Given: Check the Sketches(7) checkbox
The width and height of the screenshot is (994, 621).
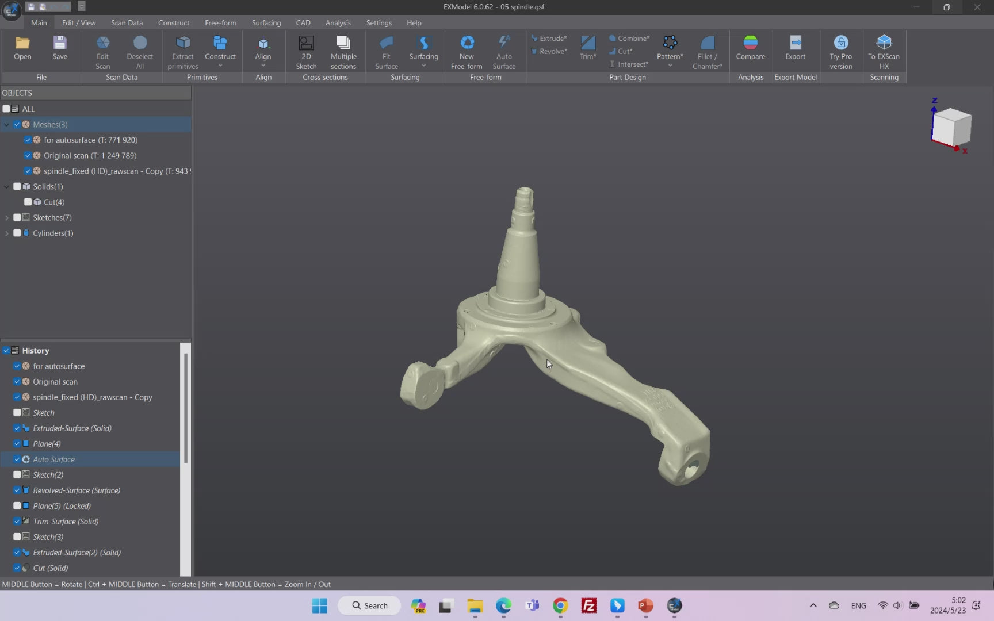Looking at the screenshot, I should (17, 217).
